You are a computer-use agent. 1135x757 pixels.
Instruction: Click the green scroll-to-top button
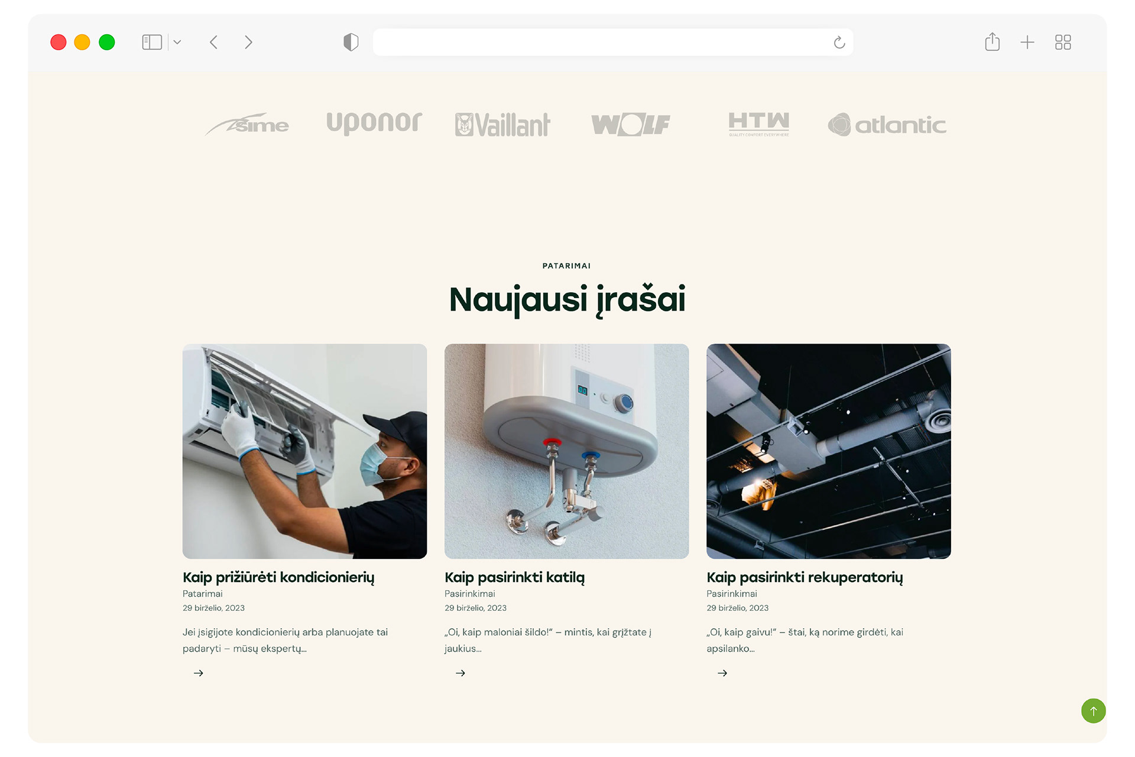(1094, 711)
